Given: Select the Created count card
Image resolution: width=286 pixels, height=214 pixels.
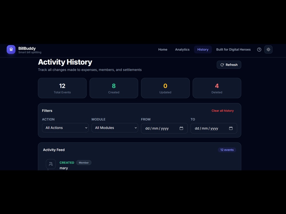Looking at the screenshot, I should coord(114,88).
